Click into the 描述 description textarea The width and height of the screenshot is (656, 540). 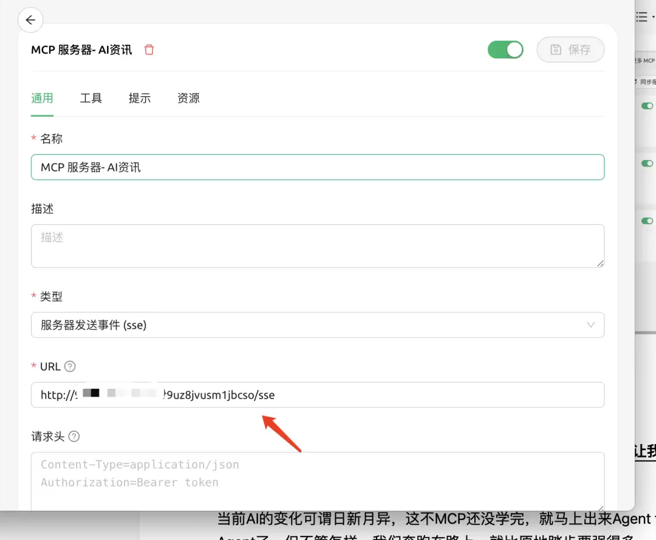click(x=318, y=246)
